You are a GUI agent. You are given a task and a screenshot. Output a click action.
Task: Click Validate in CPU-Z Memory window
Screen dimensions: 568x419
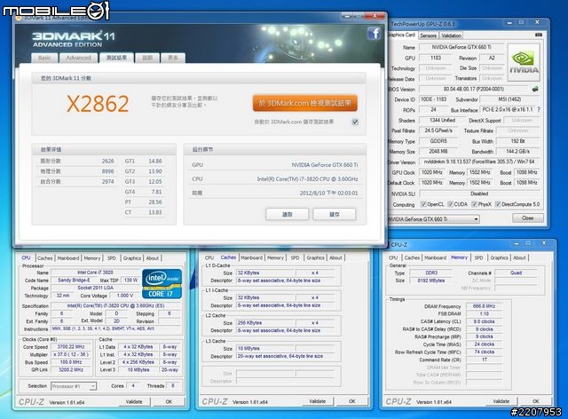point(501,401)
